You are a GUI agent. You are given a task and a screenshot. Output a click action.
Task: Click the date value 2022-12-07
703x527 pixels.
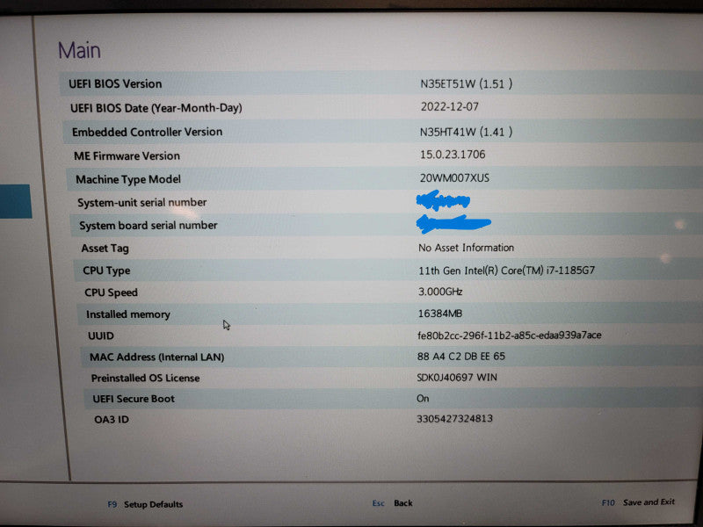(450, 106)
